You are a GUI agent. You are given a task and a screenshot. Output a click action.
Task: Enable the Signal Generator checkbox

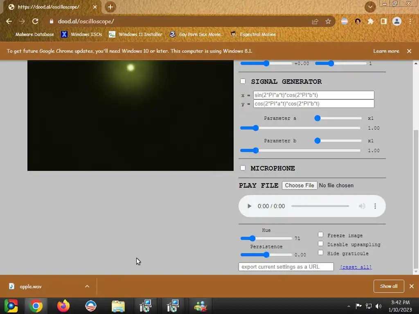(243, 81)
